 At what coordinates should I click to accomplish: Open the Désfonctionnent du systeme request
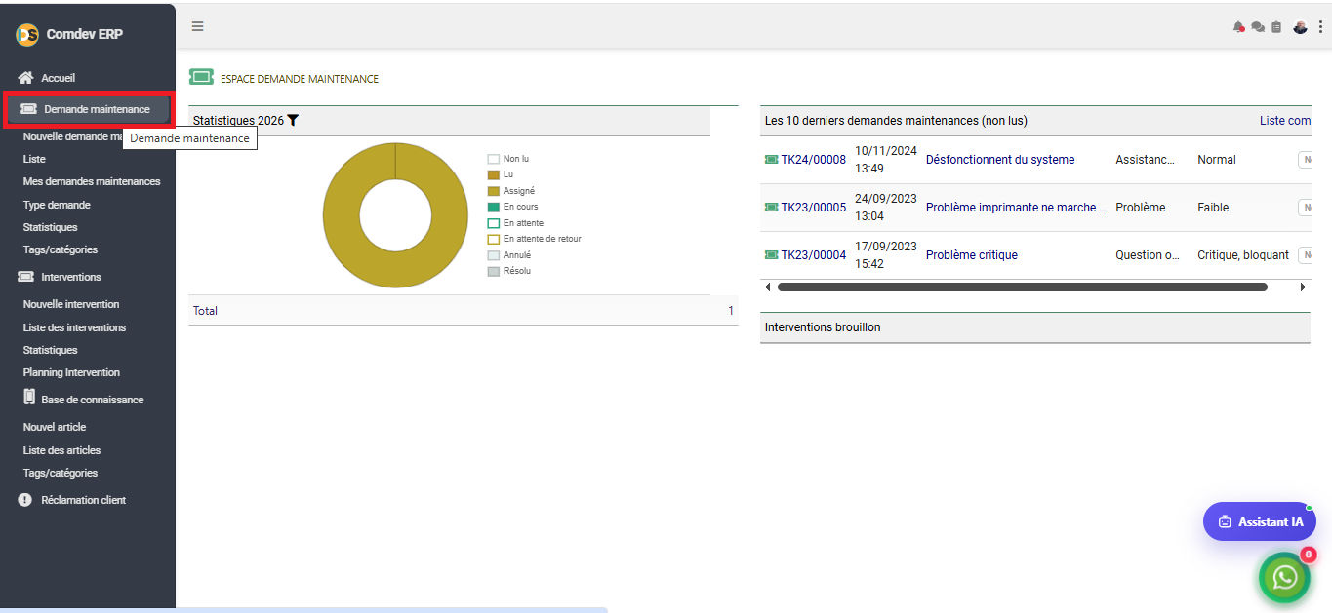pos(1000,160)
